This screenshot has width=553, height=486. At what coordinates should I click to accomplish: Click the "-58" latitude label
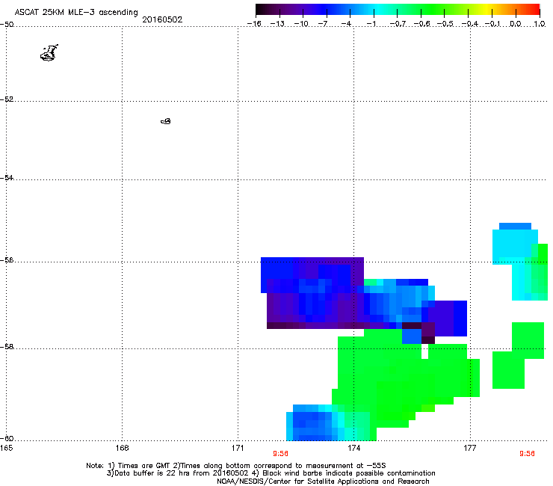point(7,347)
